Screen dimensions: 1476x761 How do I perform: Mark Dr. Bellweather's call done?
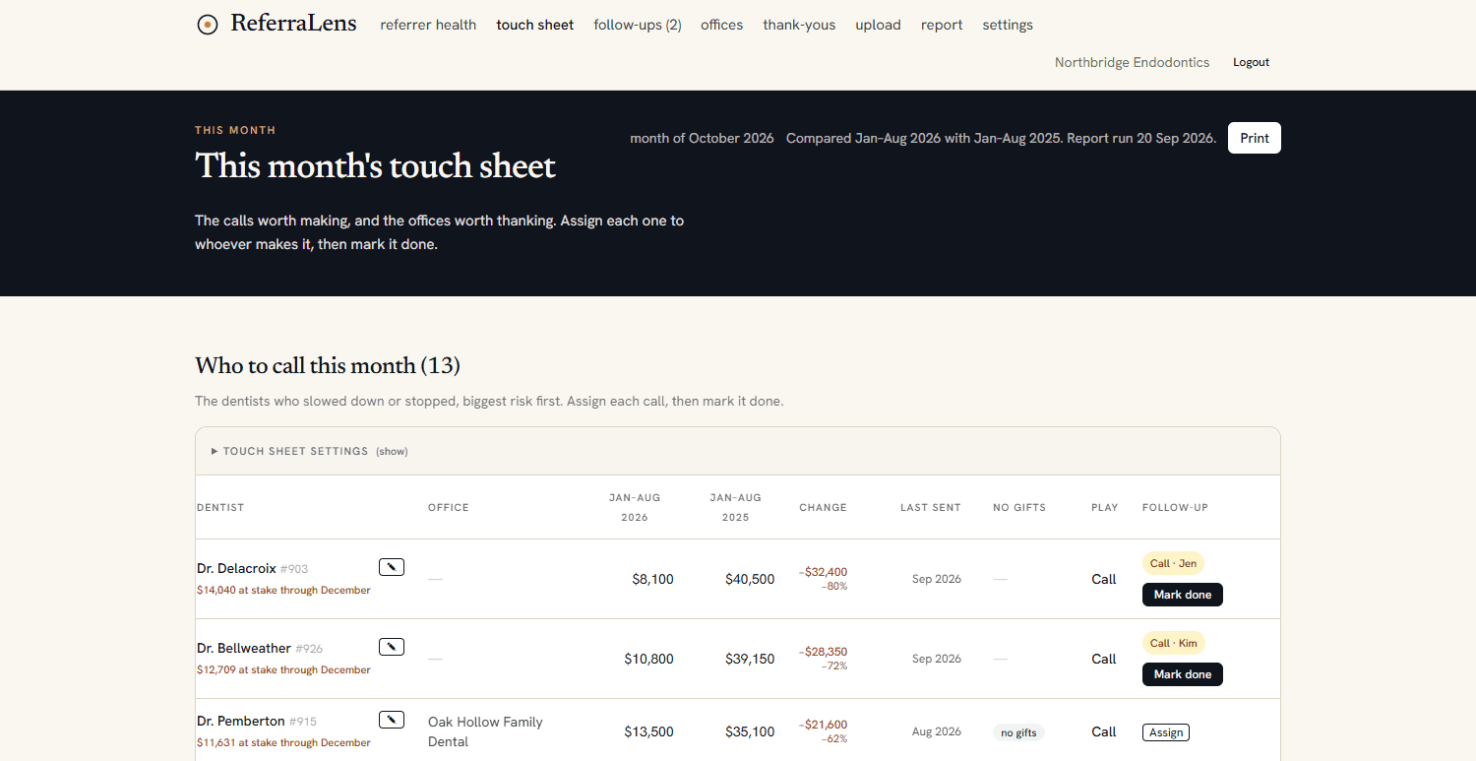click(1183, 674)
